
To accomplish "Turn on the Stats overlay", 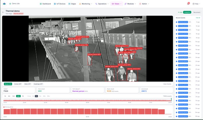I will pos(28,84).
